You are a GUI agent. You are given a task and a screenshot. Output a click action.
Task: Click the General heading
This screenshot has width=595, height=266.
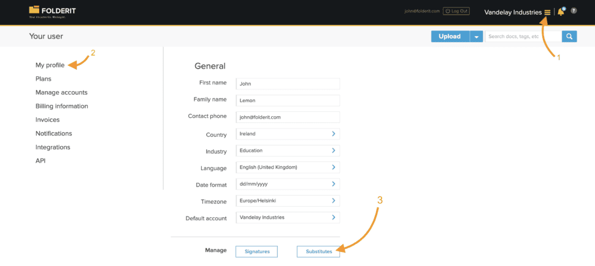(210, 66)
